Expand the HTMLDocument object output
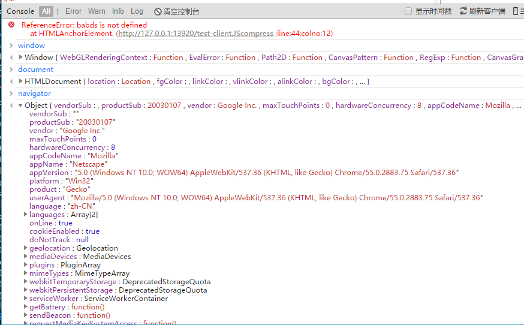Image resolution: width=524 pixels, height=325 pixels. (x=21, y=82)
